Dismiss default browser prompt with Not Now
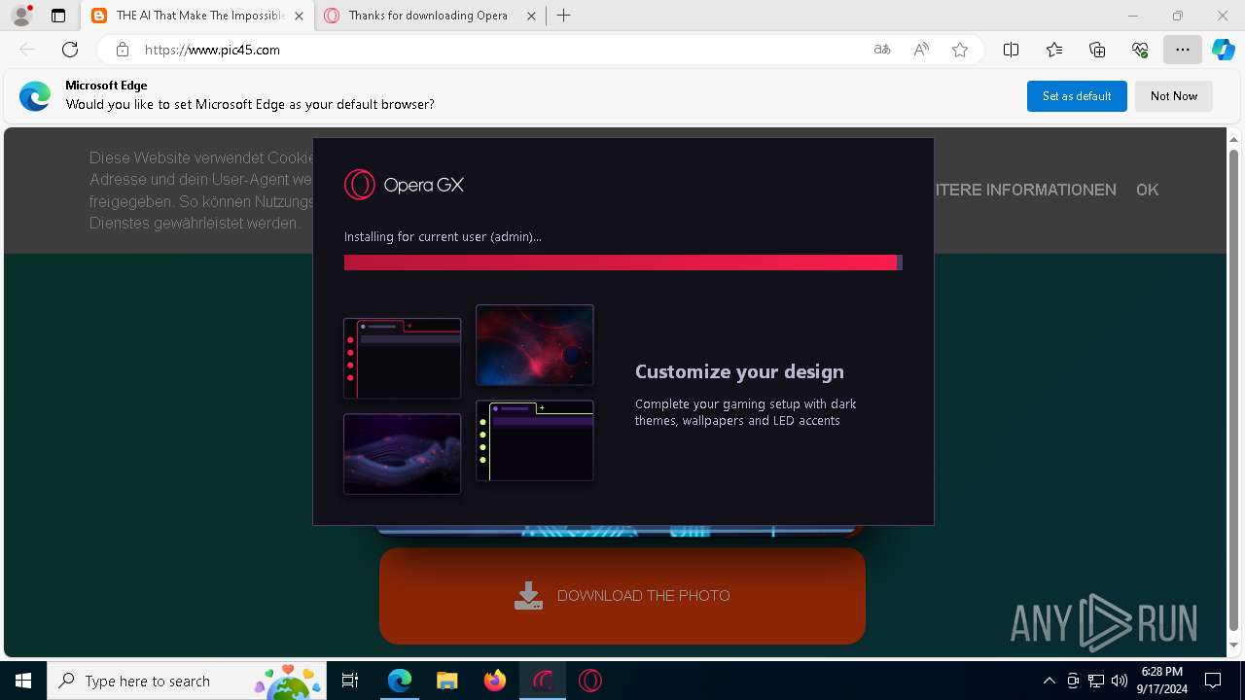The width and height of the screenshot is (1245, 700). (x=1174, y=96)
